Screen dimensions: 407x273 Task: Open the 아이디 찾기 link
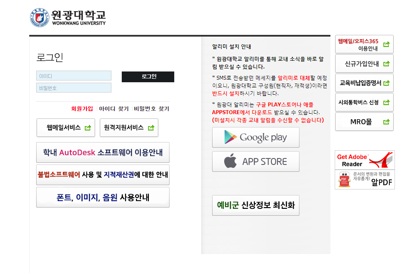tap(114, 109)
